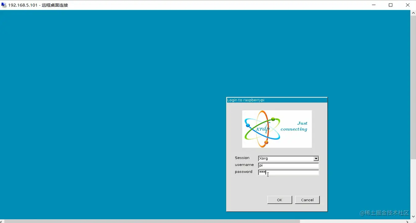Click the vertical scrollbar up arrow
This screenshot has width=416, height=223.
click(413, 13)
